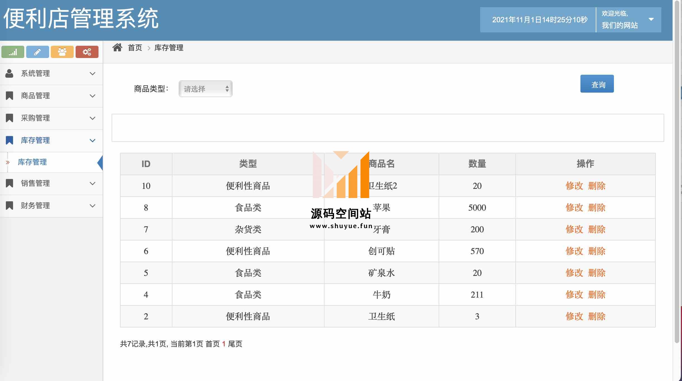Click the user icon beside 系统管理

(x=9, y=73)
